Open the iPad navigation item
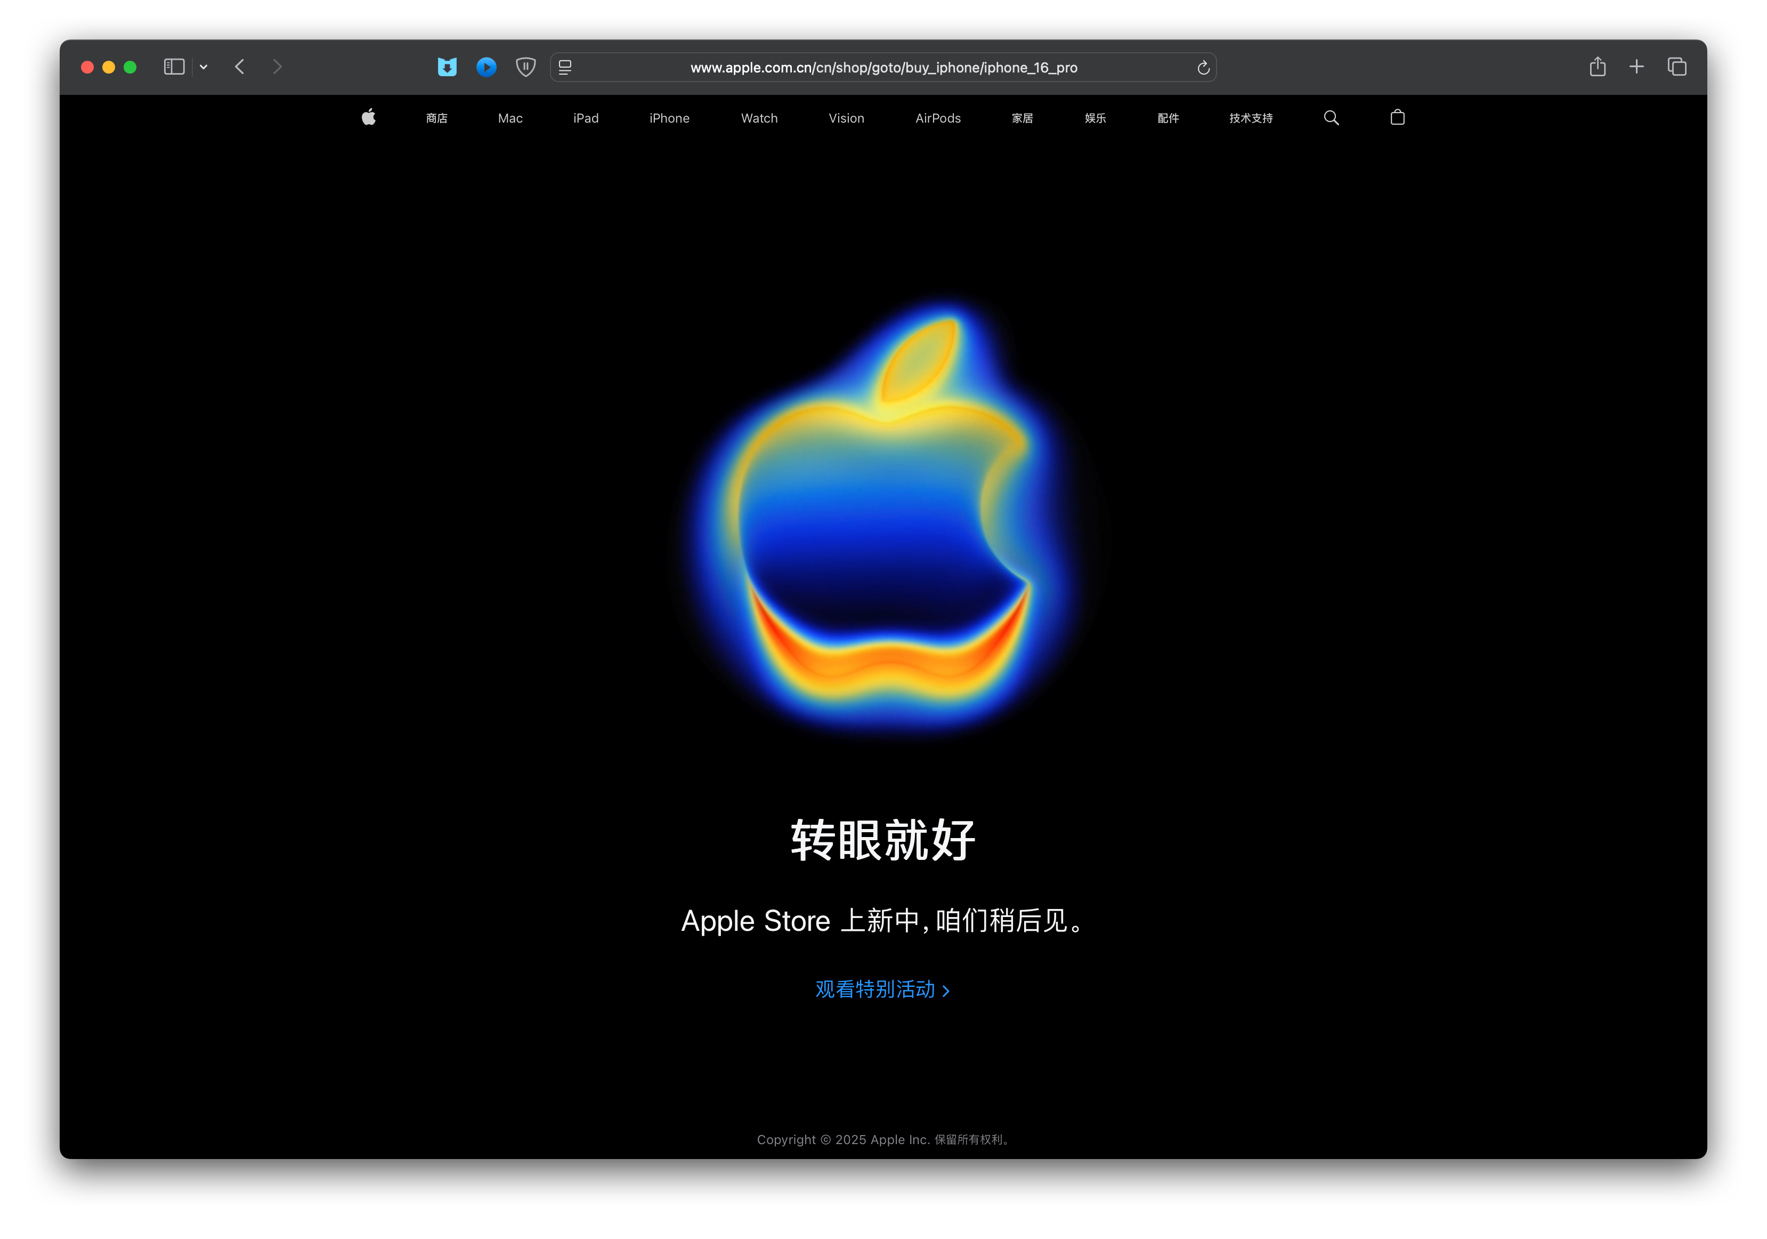The image size is (1767, 1239). [586, 118]
